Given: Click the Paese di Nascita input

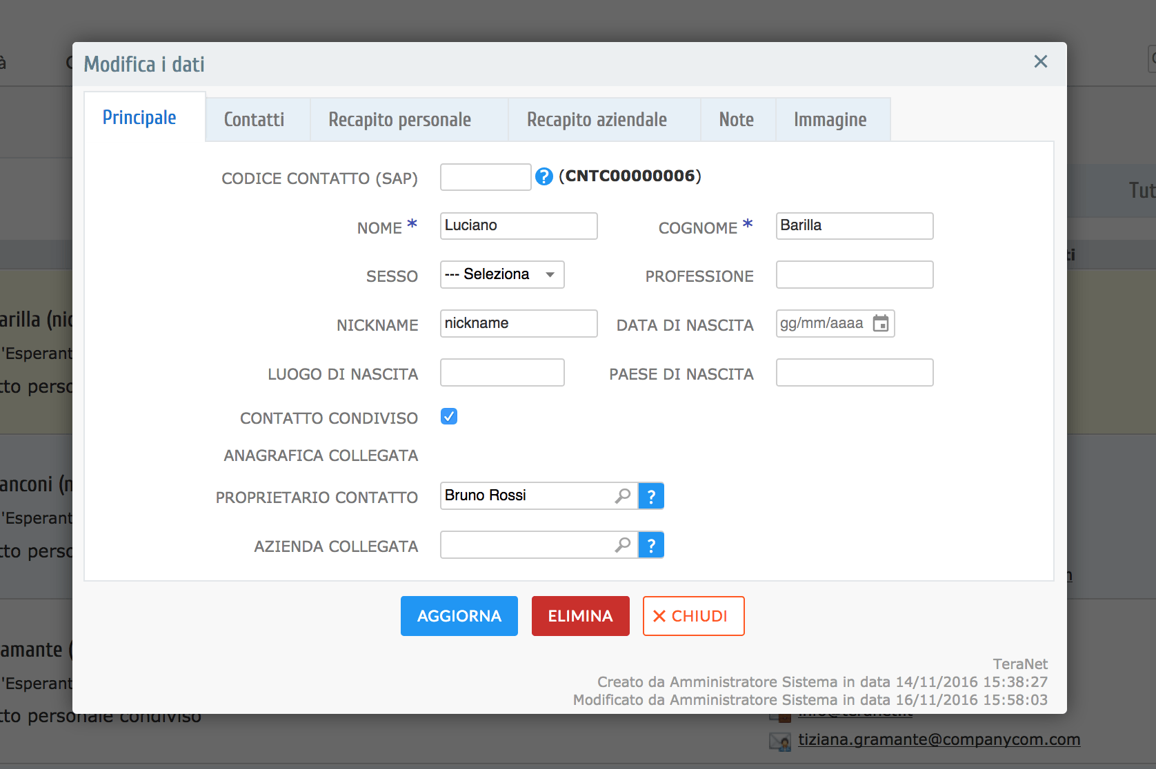Looking at the screenshot, I should 855,372.
